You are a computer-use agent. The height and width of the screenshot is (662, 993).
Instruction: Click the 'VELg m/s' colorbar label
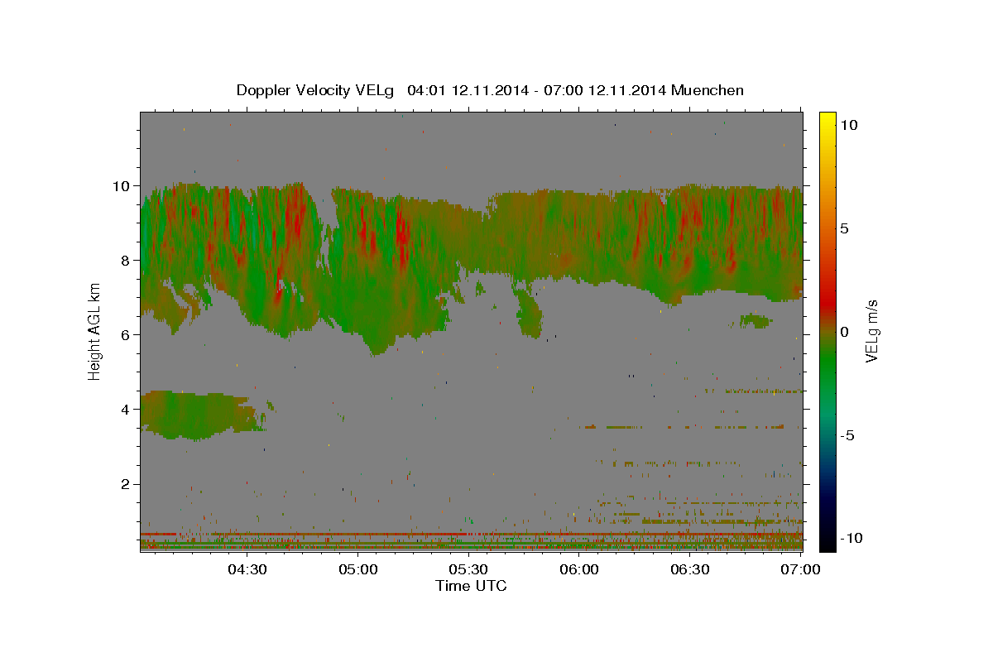click(871, 330)
